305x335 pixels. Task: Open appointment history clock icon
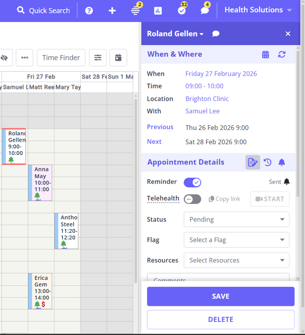pos(268,162)
